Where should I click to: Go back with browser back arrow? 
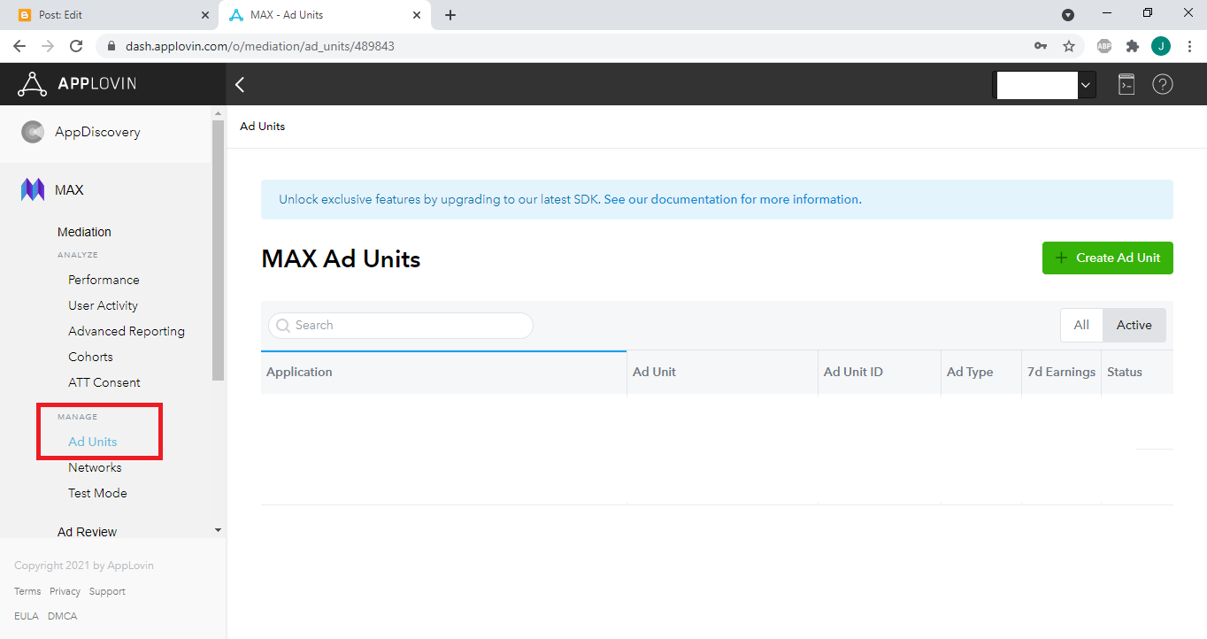click(x=19, y=46)
